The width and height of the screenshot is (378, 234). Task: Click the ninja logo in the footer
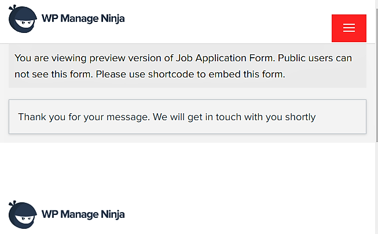22,215
